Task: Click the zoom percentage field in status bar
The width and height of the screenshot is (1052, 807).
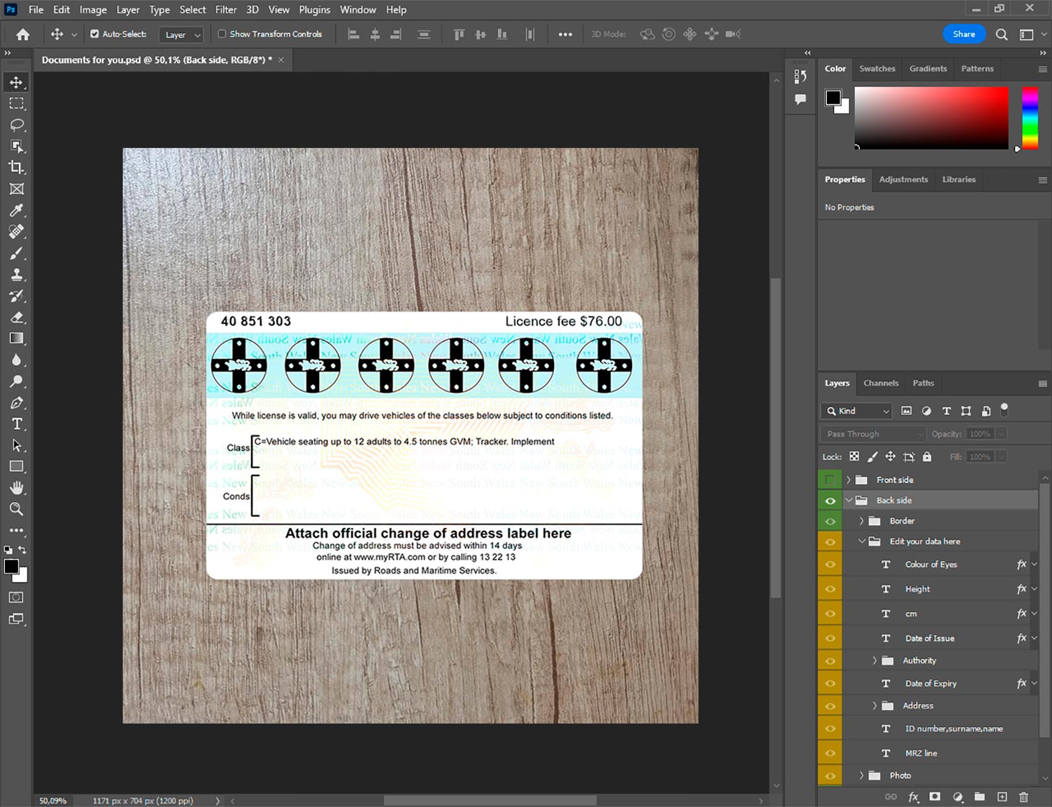Action: [x=53, y=801]
